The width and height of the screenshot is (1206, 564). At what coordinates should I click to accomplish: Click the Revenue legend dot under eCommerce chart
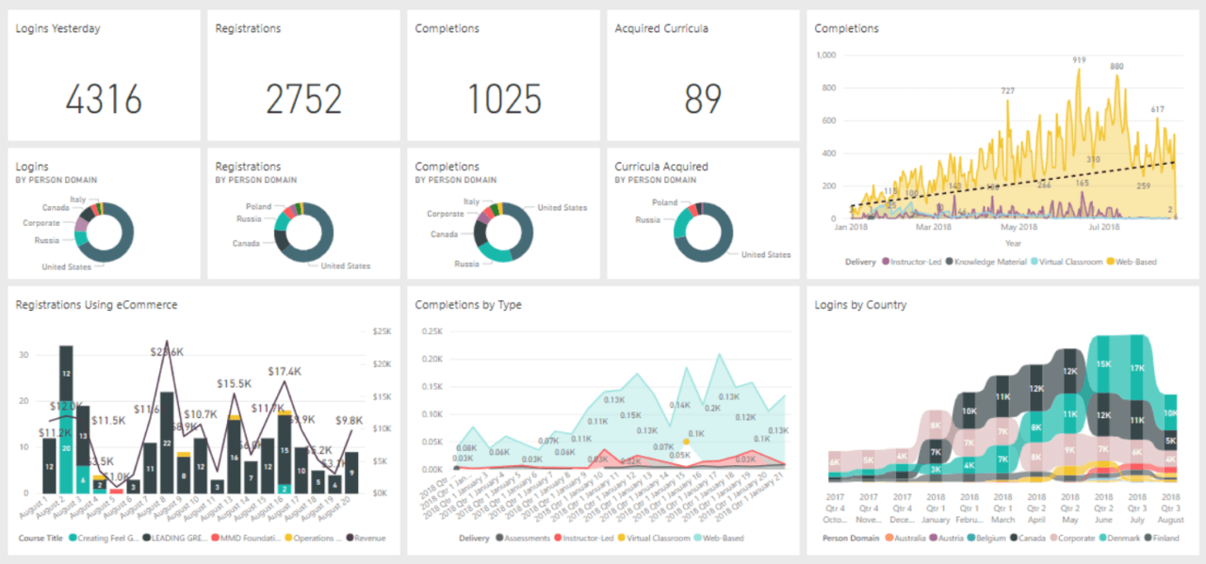tap(349, 537)
